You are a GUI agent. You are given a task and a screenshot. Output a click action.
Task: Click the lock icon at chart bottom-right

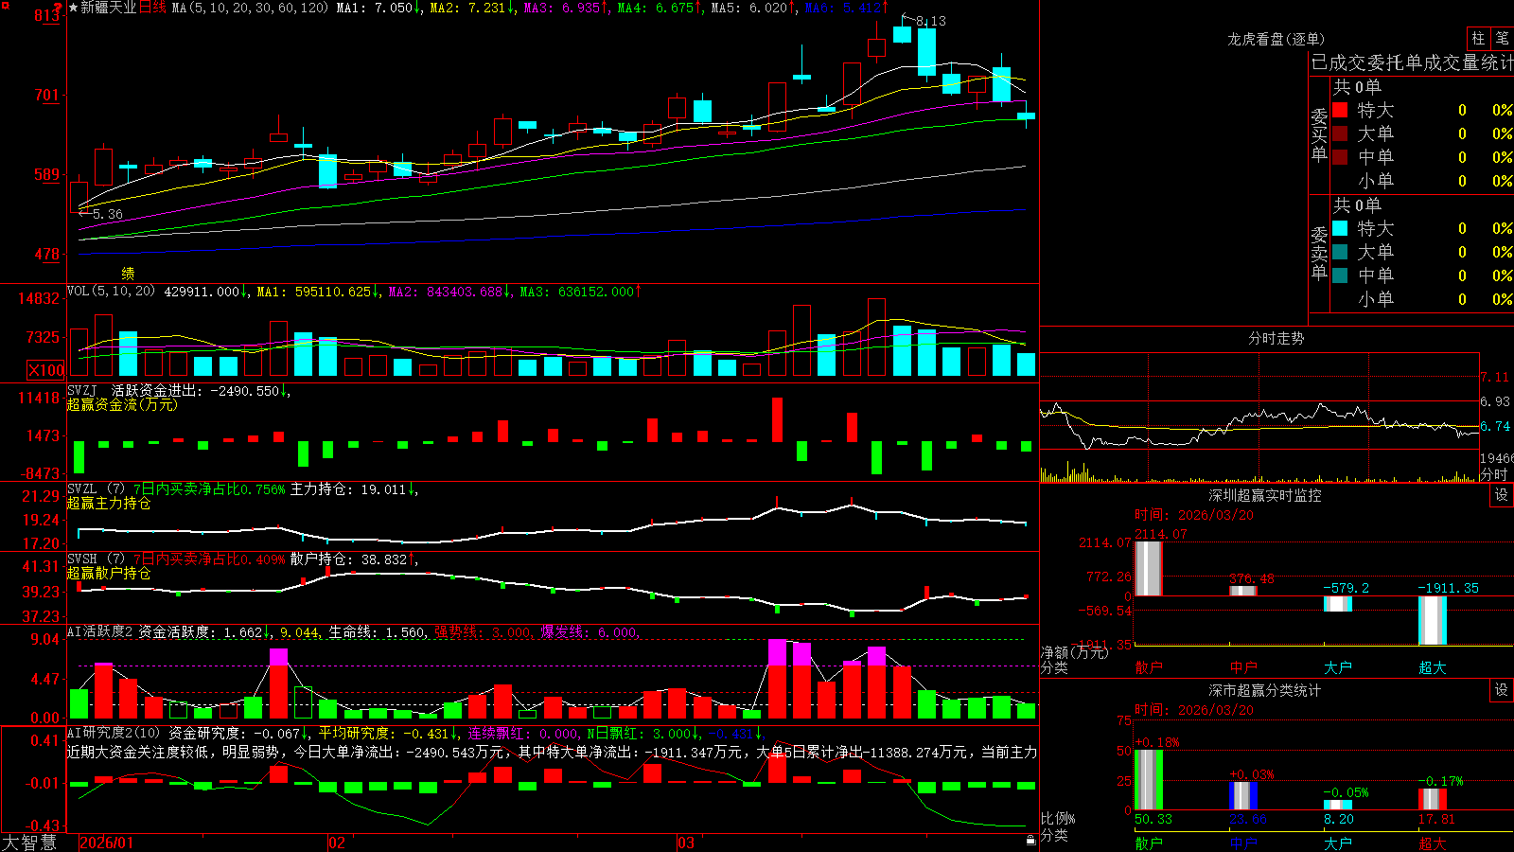click(x=1030, y=840)
